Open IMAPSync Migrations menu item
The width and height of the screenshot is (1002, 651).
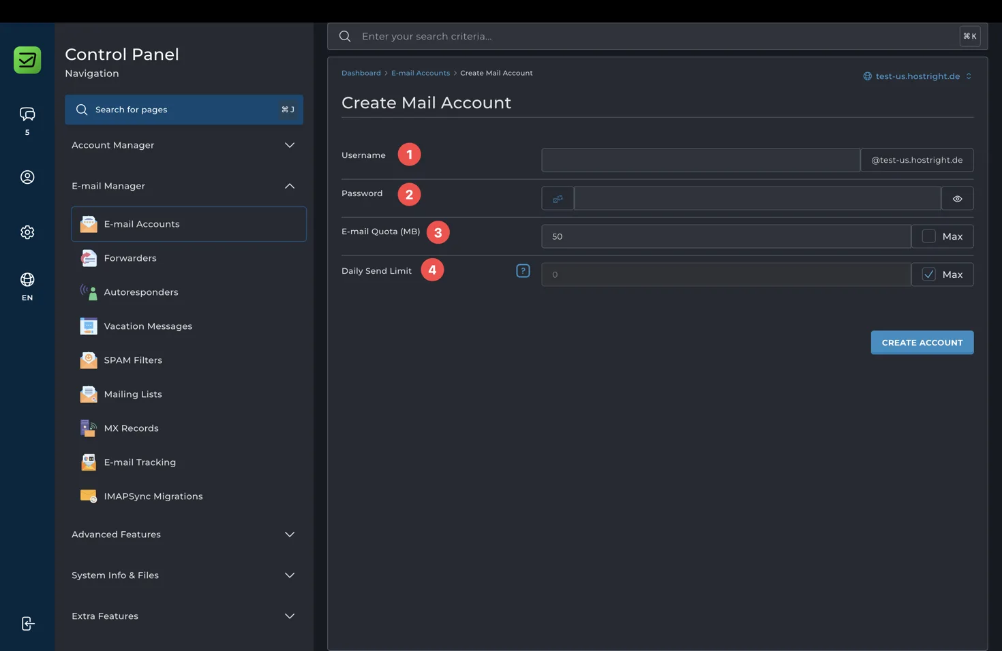(x=189, y=496)
